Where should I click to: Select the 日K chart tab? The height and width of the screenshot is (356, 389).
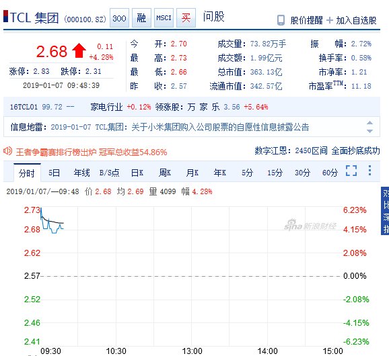point(137,173)
